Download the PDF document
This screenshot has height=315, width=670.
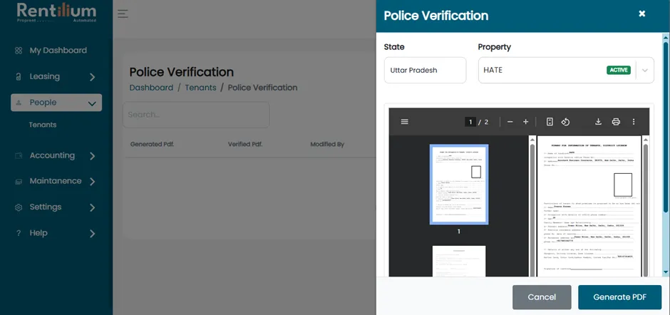[x=598, y=122]
